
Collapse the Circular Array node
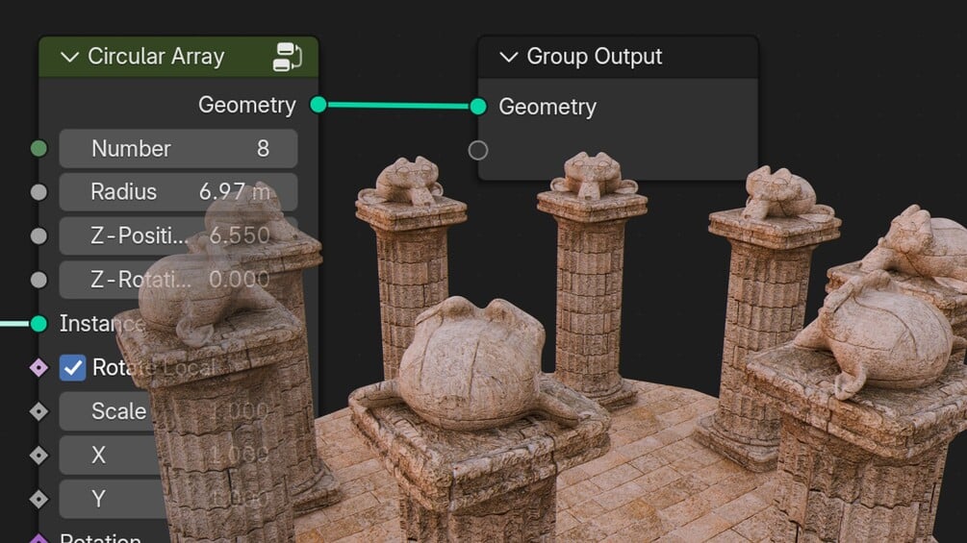[69, 58]
